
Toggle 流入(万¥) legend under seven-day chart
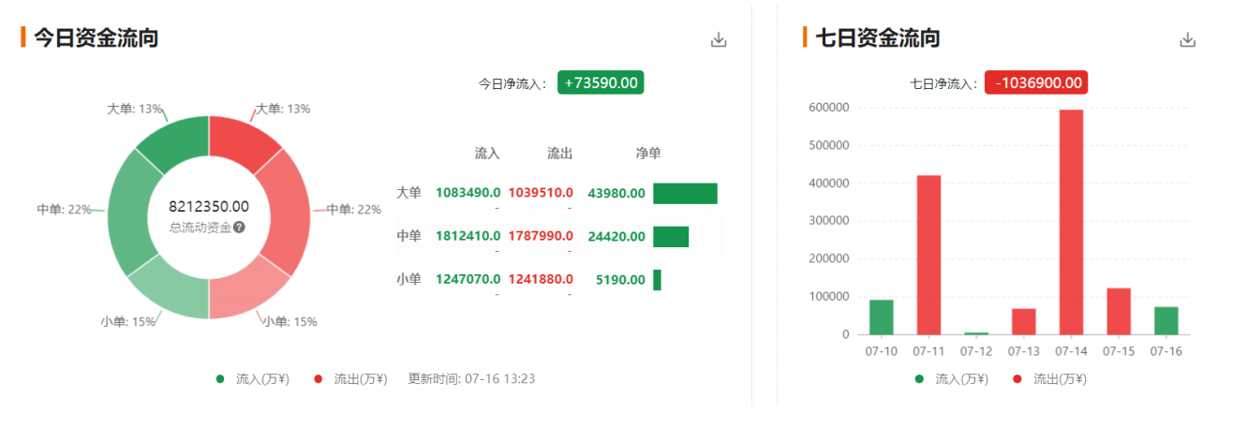pyautogui.click(x=952, y=379)
